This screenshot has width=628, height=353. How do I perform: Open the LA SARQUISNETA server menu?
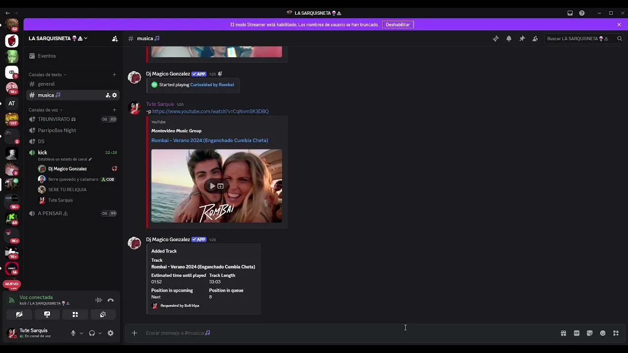coord(58,39)
